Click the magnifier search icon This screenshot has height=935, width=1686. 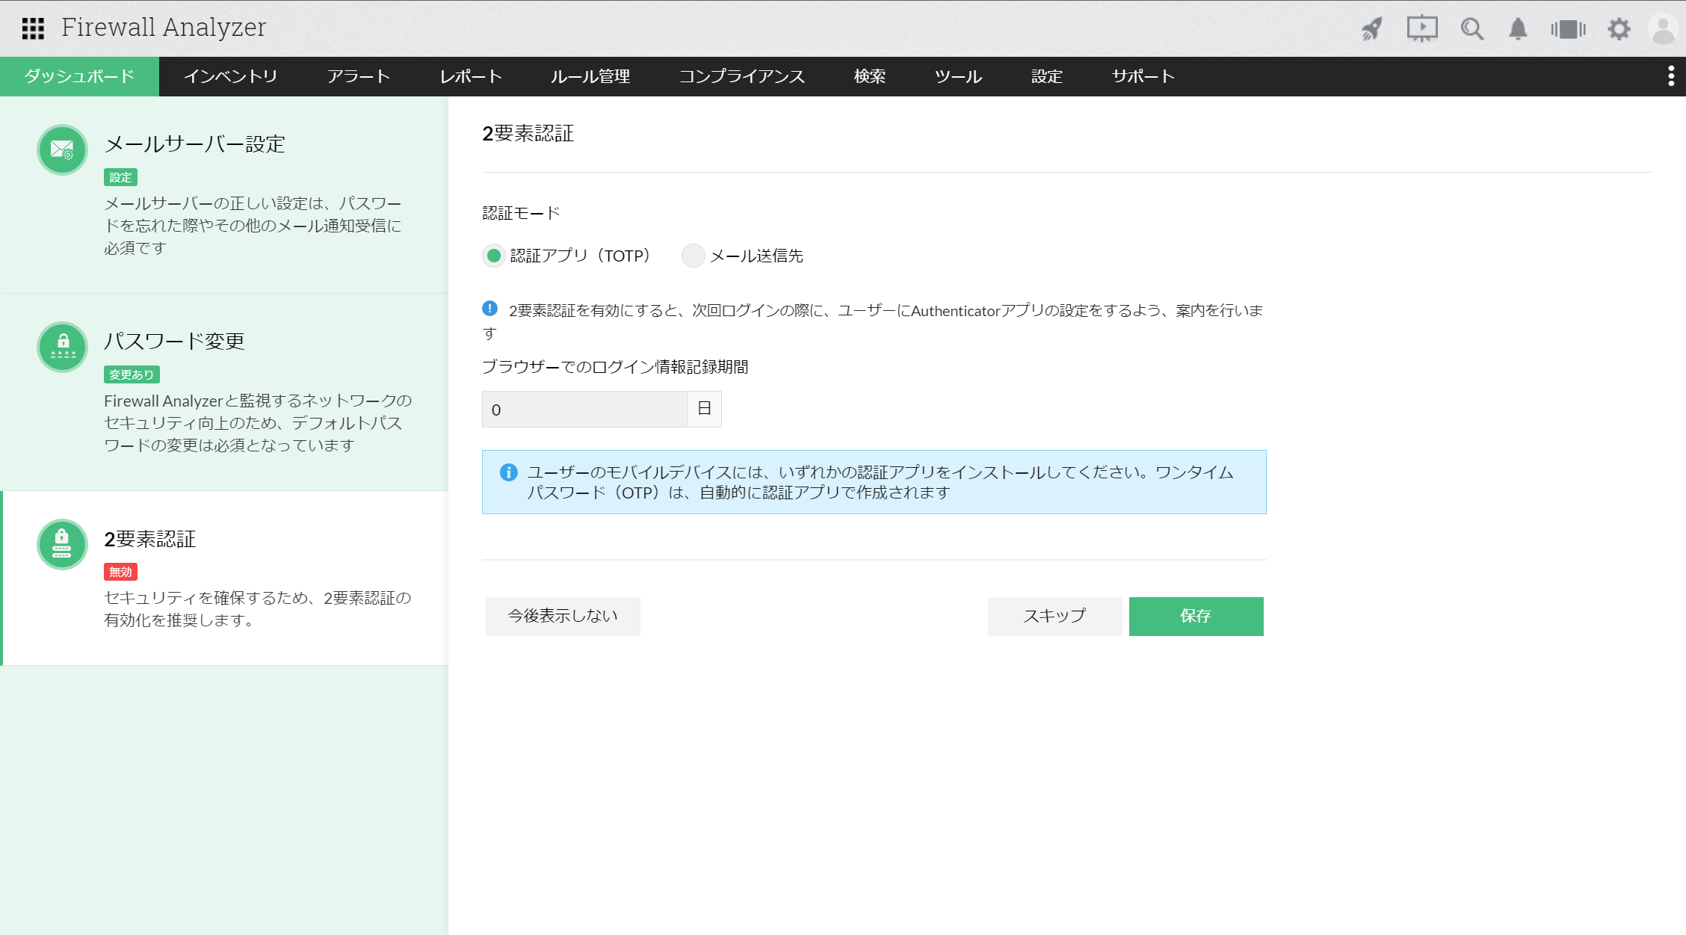(x=1472, y=29)
